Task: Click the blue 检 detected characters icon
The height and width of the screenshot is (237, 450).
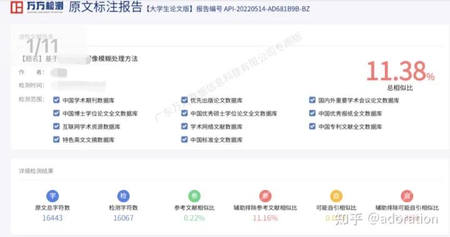Action: 123,196
